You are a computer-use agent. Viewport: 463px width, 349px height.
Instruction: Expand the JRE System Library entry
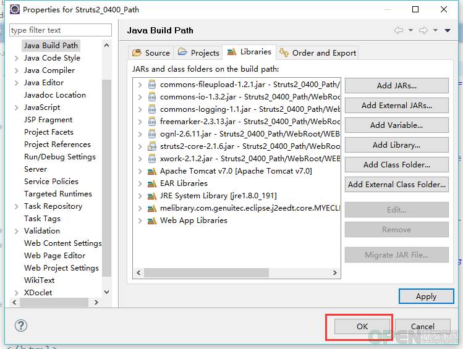click(140, 196)
